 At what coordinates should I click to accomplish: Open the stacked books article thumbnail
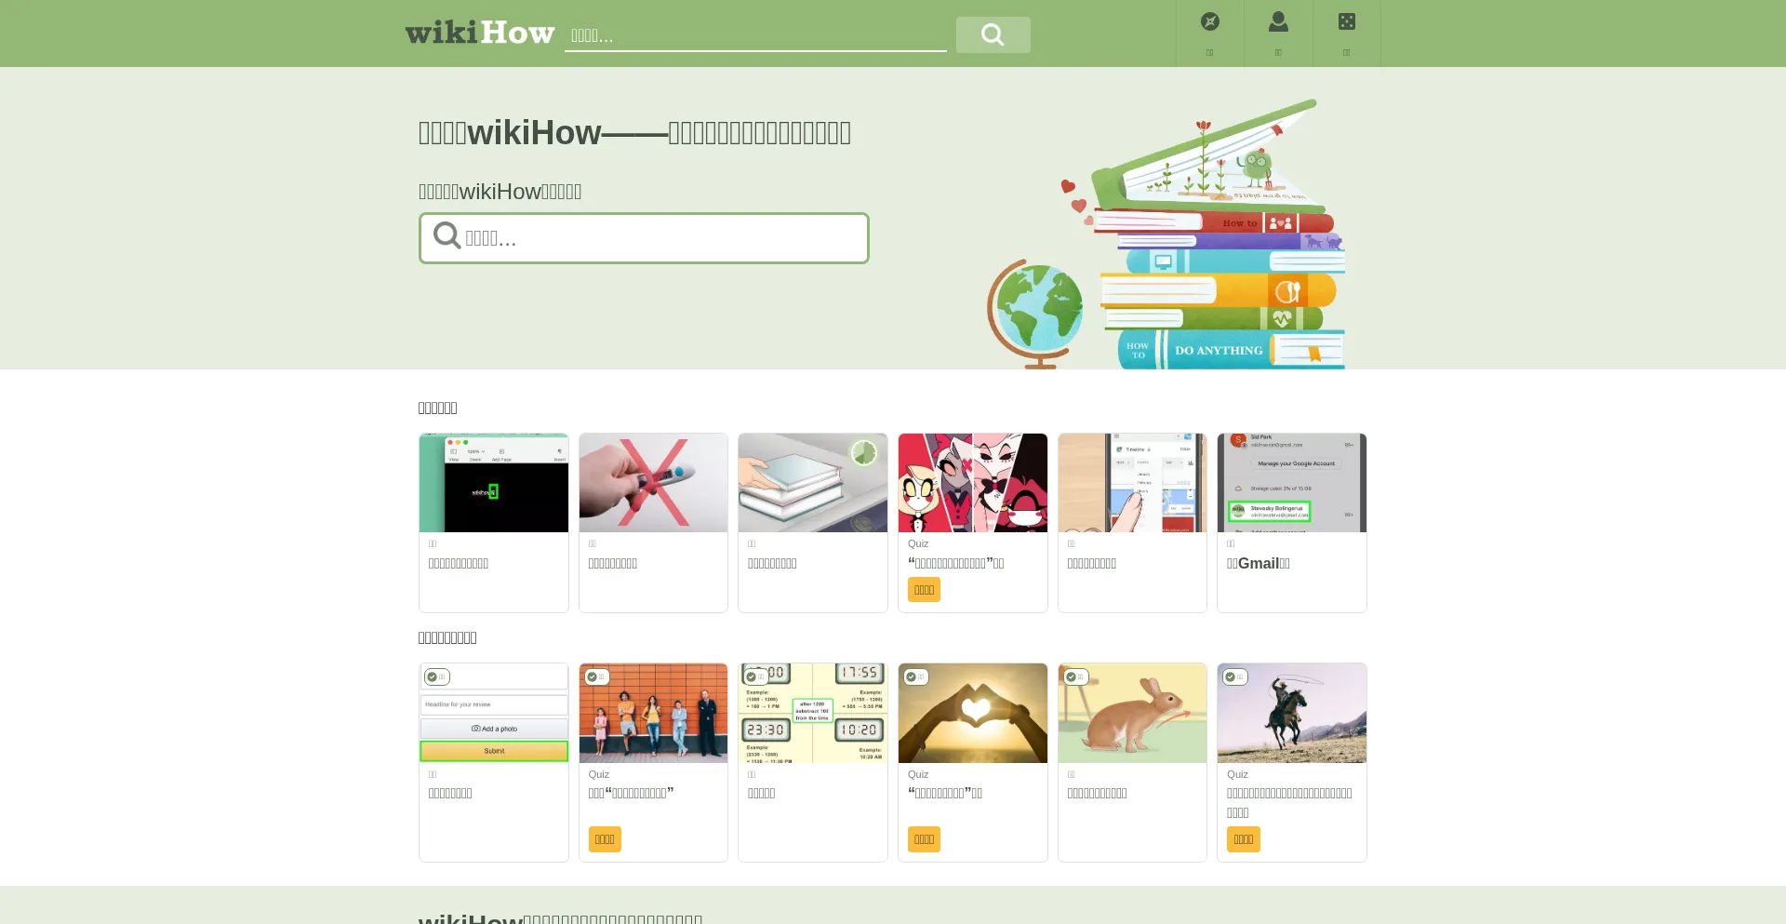pos(812,483)
